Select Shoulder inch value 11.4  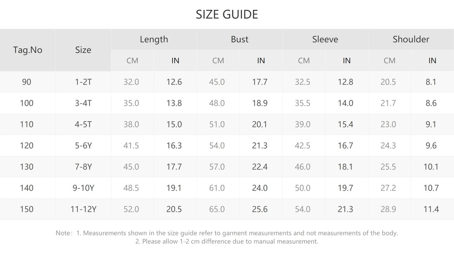point(431,210)
